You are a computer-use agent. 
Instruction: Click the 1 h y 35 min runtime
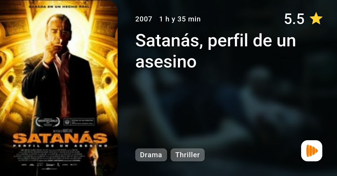coord(180,19)
